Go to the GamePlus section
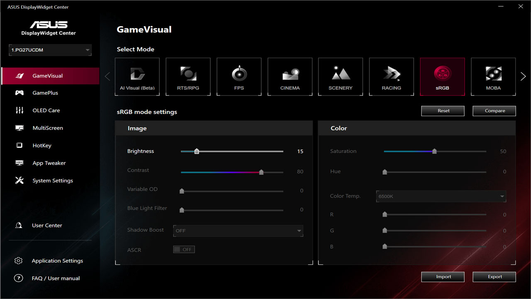531x299 pixels. tap(45, 93)
